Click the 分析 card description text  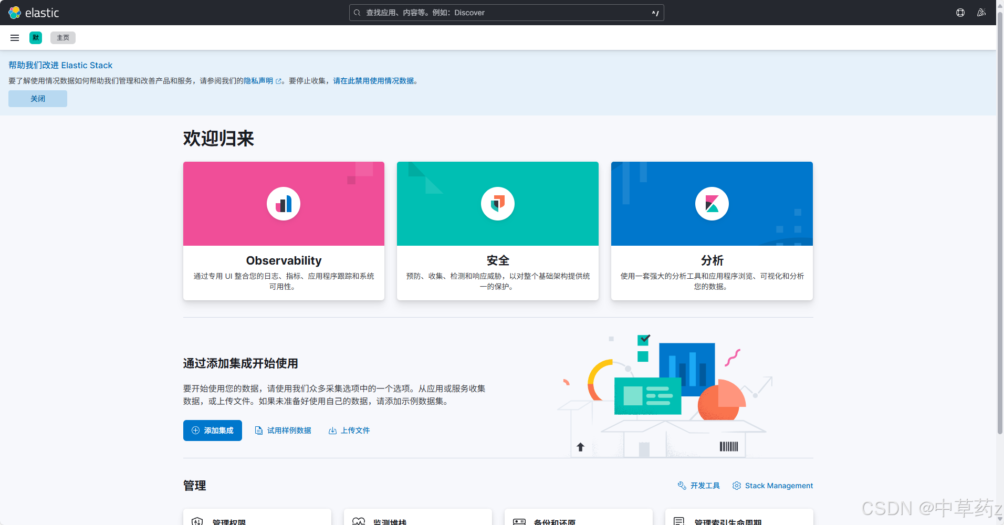[x=712, y=281]
